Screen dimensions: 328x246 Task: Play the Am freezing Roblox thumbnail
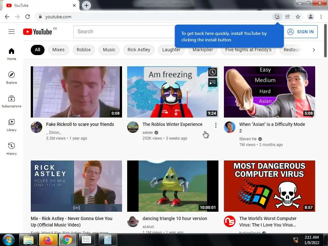pyautogui.click(x=173, y=92)
